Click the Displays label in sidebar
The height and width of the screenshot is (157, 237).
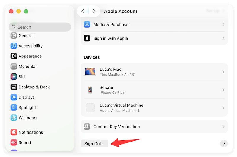[27, 97]
